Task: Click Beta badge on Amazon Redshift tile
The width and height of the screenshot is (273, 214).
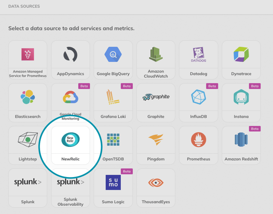Action: click(255, 129)
